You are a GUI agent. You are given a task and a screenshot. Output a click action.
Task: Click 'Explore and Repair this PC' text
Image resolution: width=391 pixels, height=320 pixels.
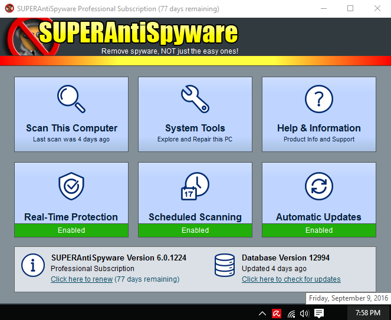tap(195, 139)
